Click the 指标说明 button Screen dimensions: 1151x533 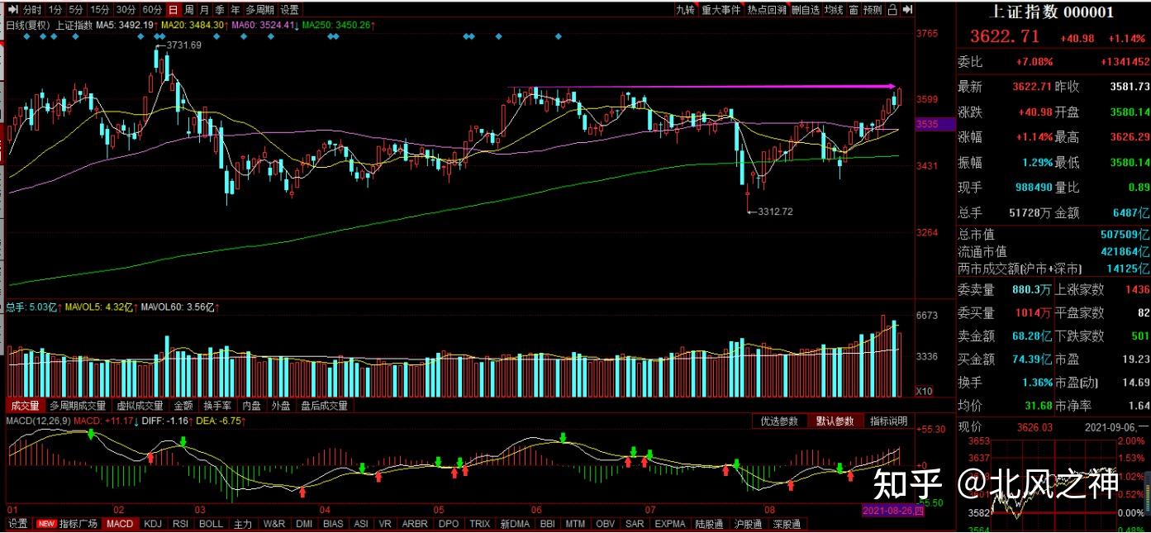point(888,421)
